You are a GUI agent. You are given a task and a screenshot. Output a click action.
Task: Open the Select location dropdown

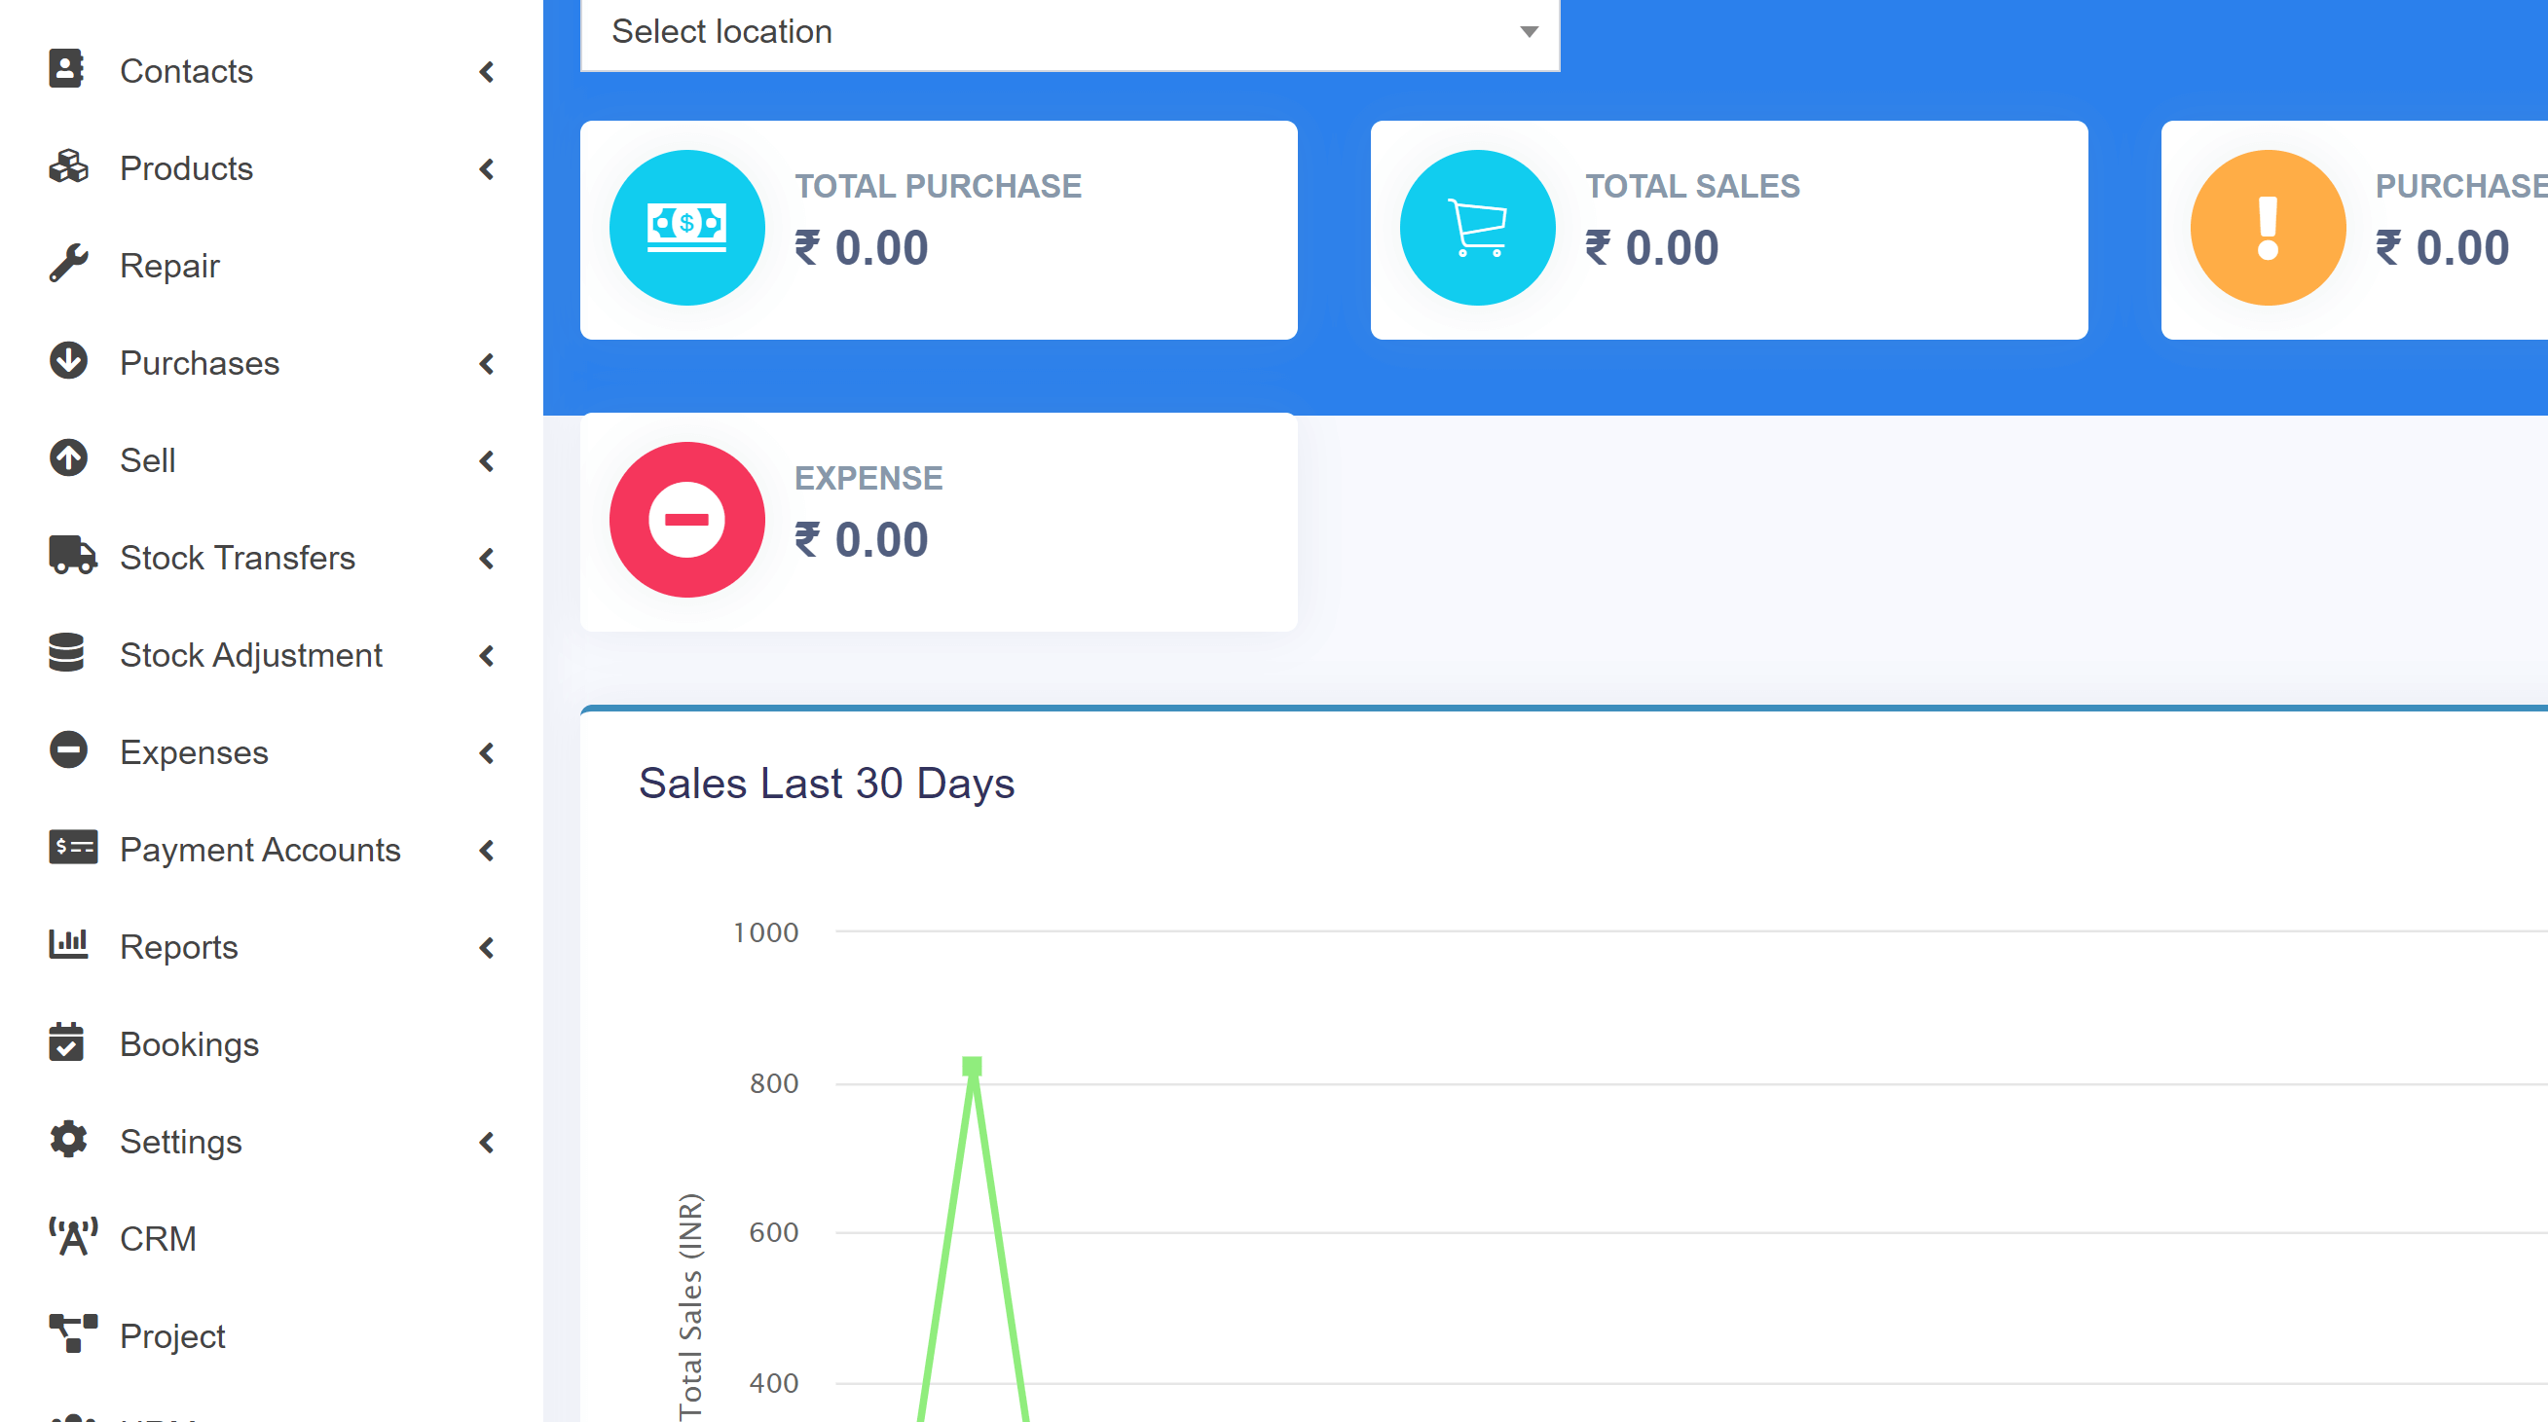(1069, 32)
